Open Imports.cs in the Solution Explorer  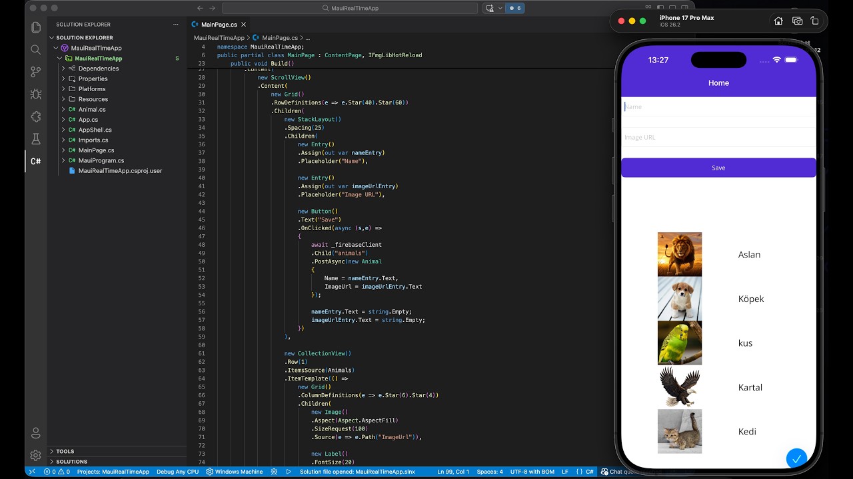(x=93, y=140)
